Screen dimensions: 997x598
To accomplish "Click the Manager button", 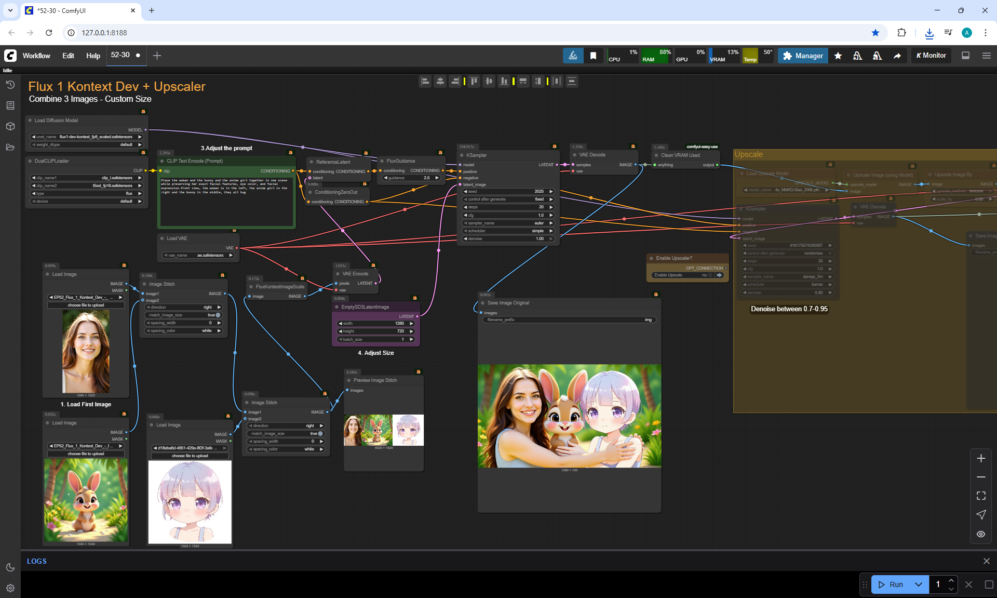I will (x=803, y=56).
